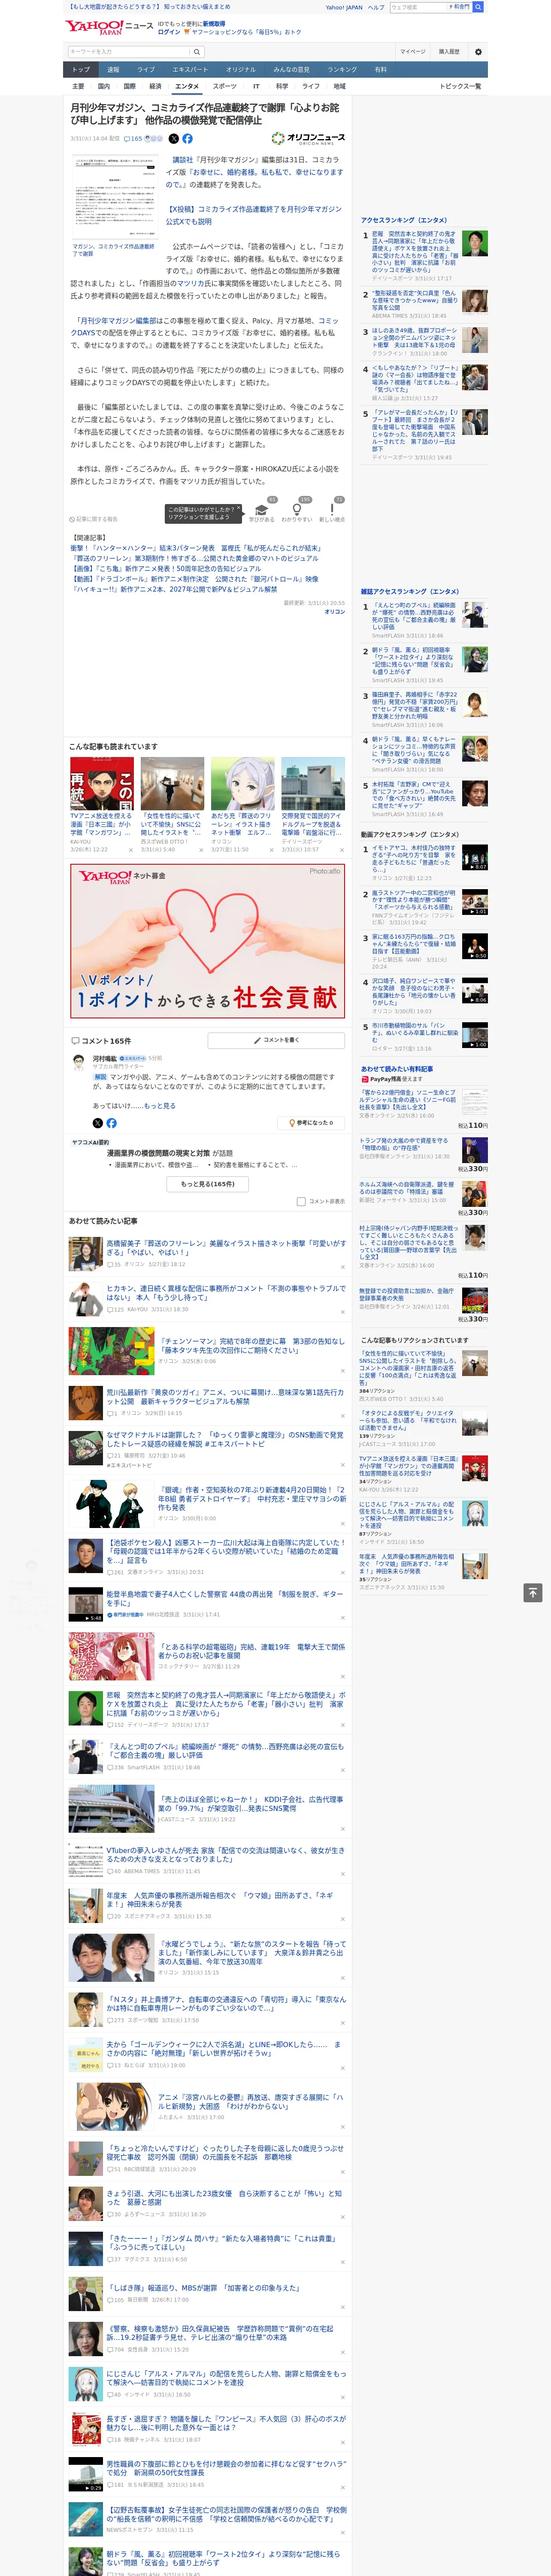Select the トップ tab
The image size is (551, 2576).
pos(81,70)
